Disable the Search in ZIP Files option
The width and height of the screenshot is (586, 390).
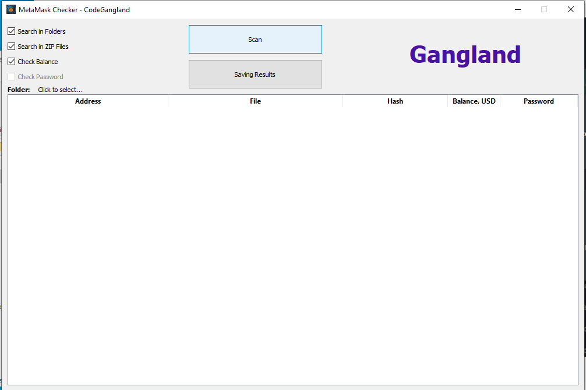coord(12,47)
